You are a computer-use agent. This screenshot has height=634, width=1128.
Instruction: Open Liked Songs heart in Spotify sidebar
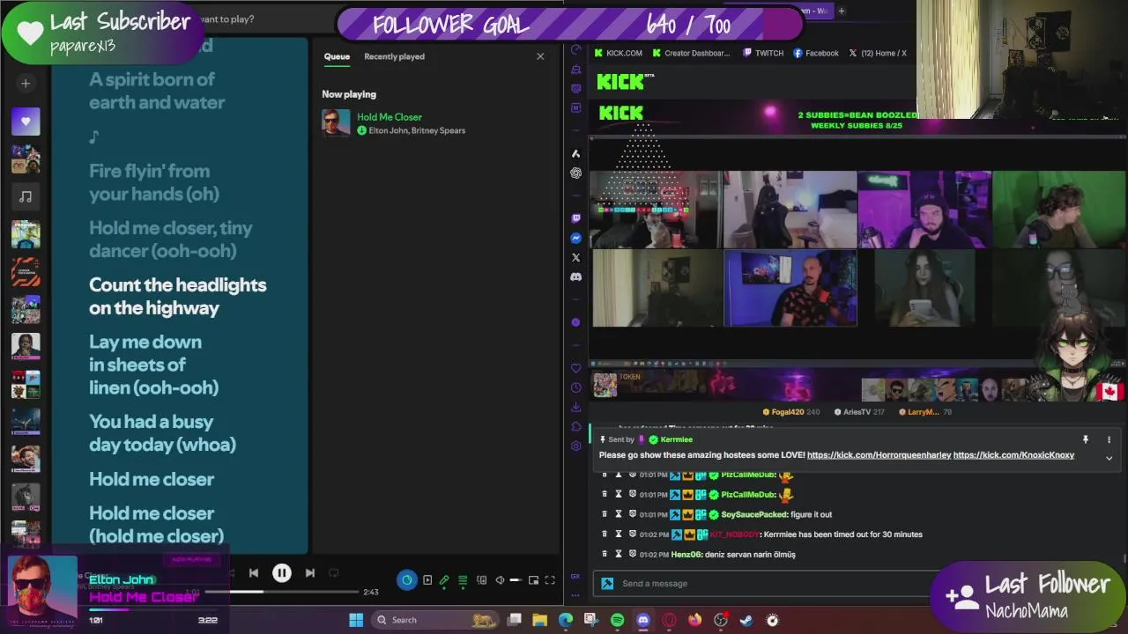tap(26, 122)
